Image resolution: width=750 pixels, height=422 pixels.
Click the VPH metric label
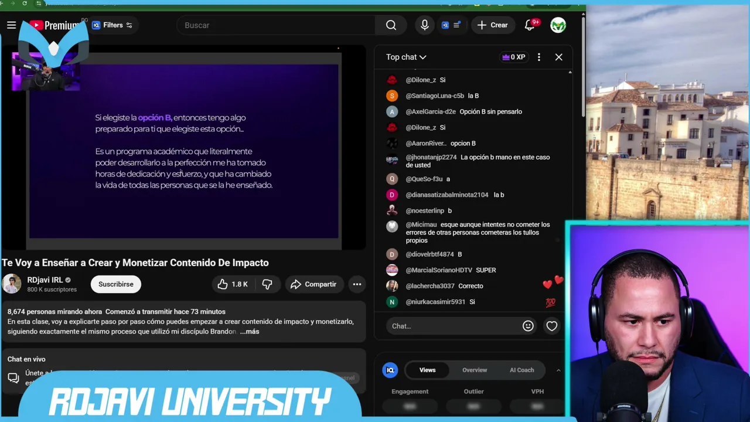pos(537,392)
